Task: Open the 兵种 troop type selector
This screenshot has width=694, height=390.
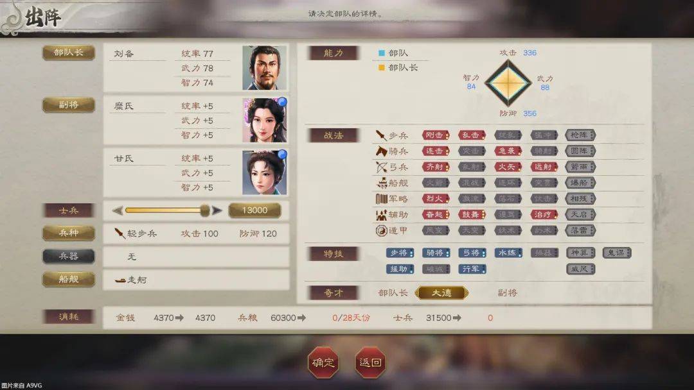Action: point(69,233)
